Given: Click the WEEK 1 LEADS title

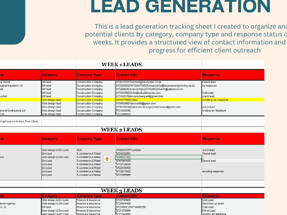Looking at the screenshot, I should [121, 65].
